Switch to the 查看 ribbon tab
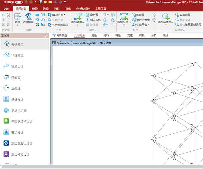The image size is (203, 169). [35, 9]
